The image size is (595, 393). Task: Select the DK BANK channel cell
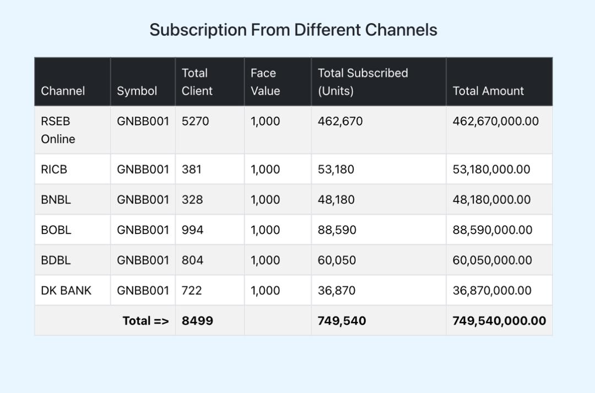[x=66, y=291]
